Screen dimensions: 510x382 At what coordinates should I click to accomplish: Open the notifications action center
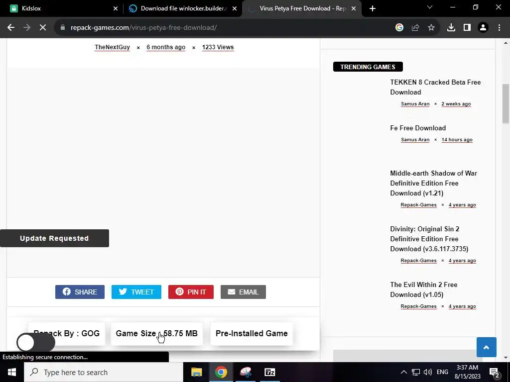coord(494,373)
